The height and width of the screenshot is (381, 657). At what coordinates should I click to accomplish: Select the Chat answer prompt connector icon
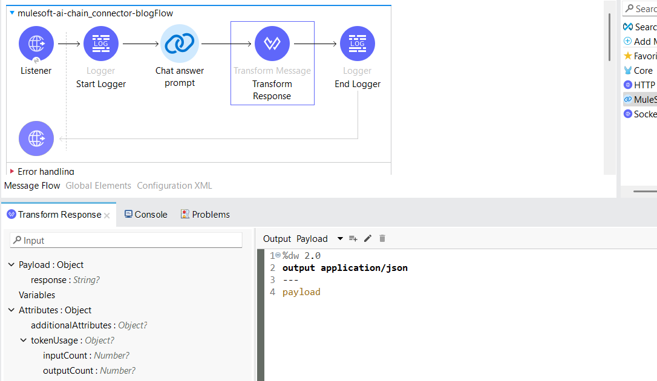[x=180, y=44]
